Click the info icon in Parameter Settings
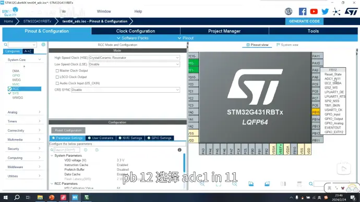 click(x=179, y=150)
